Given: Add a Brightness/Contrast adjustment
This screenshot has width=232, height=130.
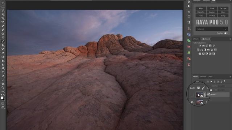Looking at the screenshot, I should point(200,46).
